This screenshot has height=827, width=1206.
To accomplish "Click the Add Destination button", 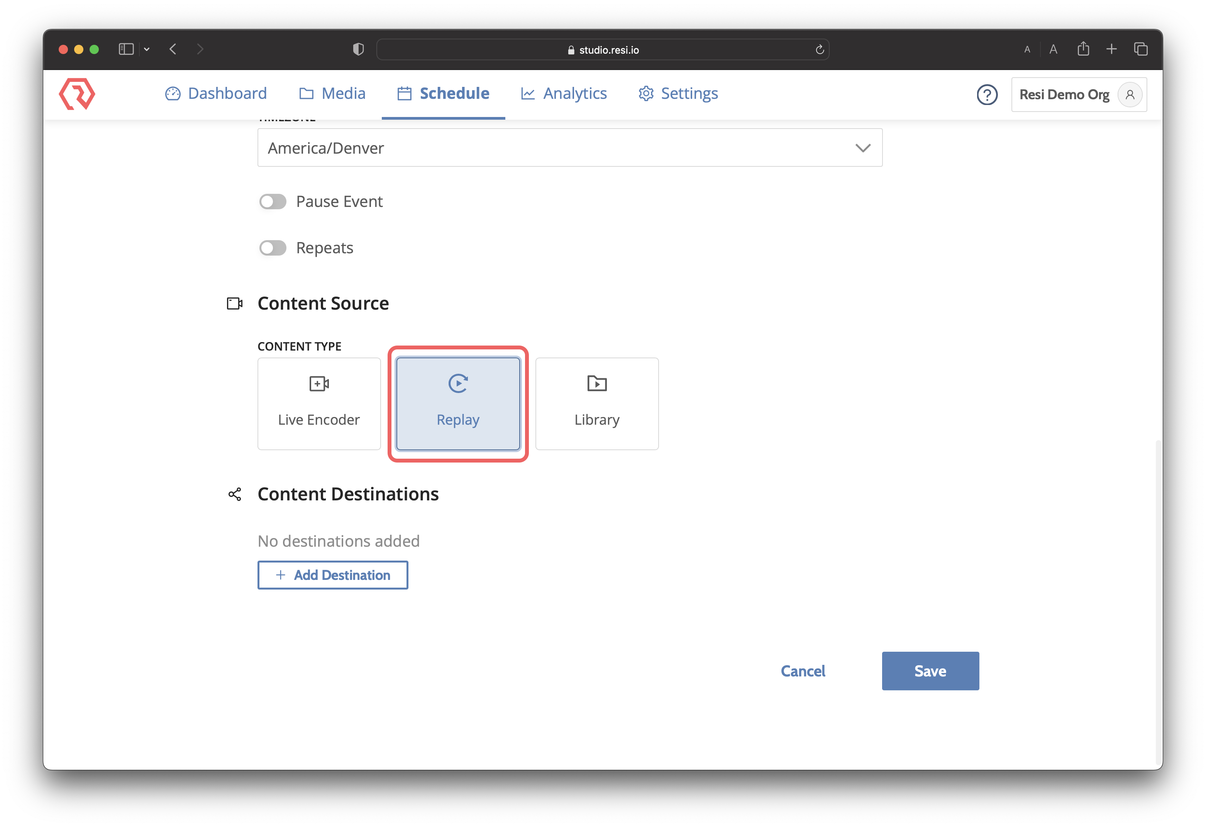I will coord(333,575).
